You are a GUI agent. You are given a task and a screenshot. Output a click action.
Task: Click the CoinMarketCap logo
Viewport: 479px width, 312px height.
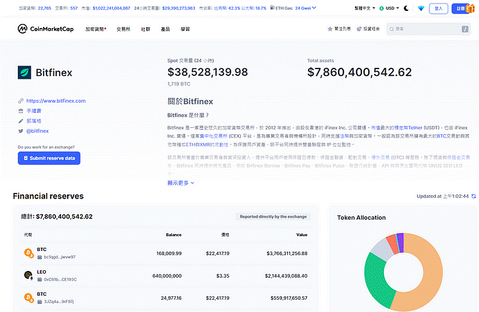[46, 29]
